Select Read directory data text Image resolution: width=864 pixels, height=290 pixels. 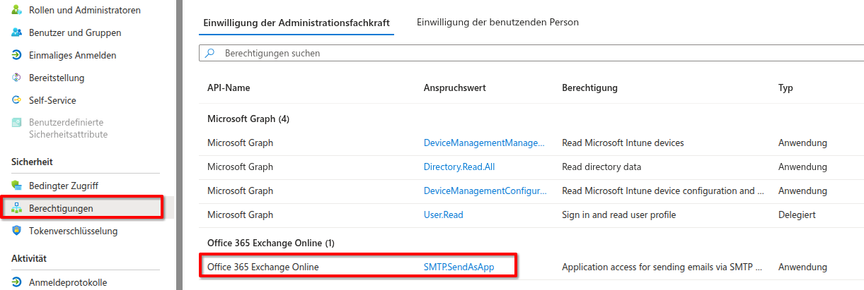click(x=601, y=167)
